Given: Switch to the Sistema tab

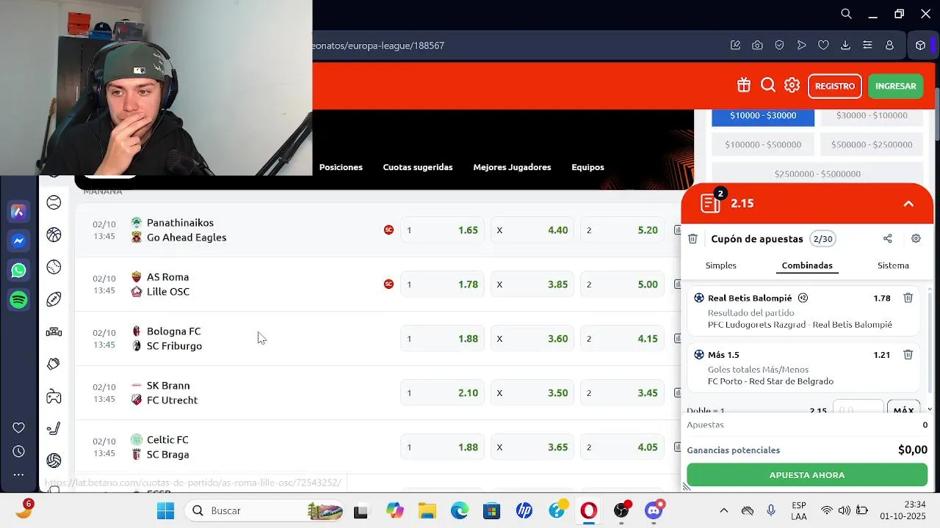Looking at the screenshot, I should pos(893,265).
